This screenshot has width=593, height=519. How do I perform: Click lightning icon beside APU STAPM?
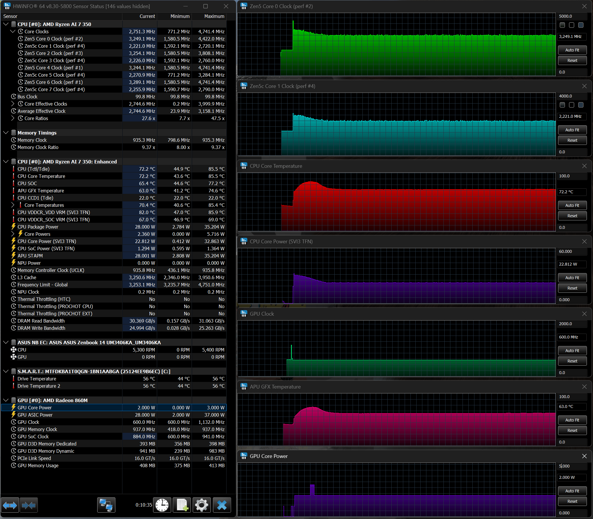pos(13,255)
